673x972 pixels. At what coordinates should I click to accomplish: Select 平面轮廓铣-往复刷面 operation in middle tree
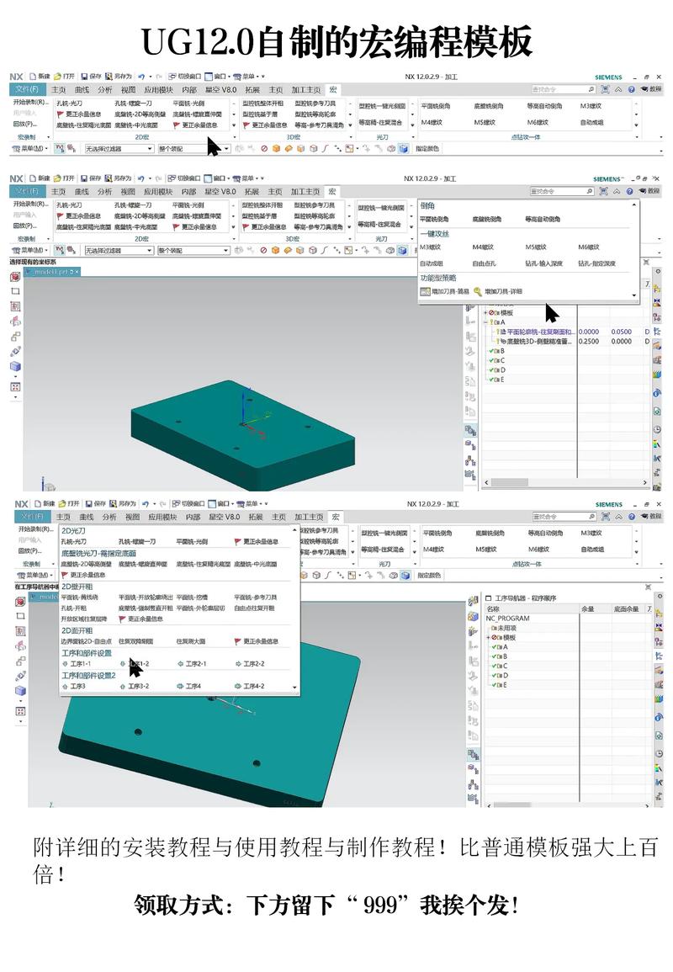pyautogui.click(x=538, y=332)
